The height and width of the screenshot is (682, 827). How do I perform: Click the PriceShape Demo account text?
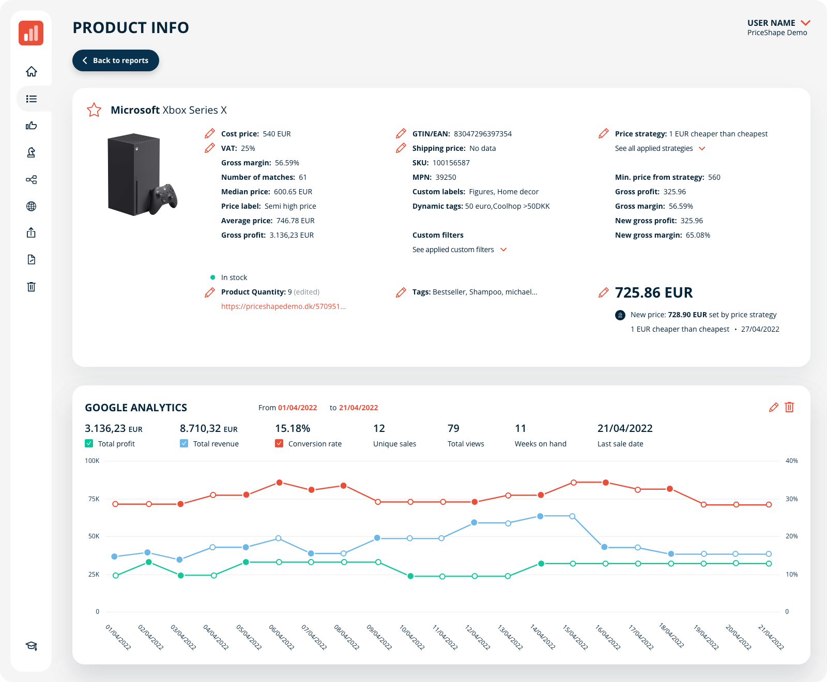777,33
